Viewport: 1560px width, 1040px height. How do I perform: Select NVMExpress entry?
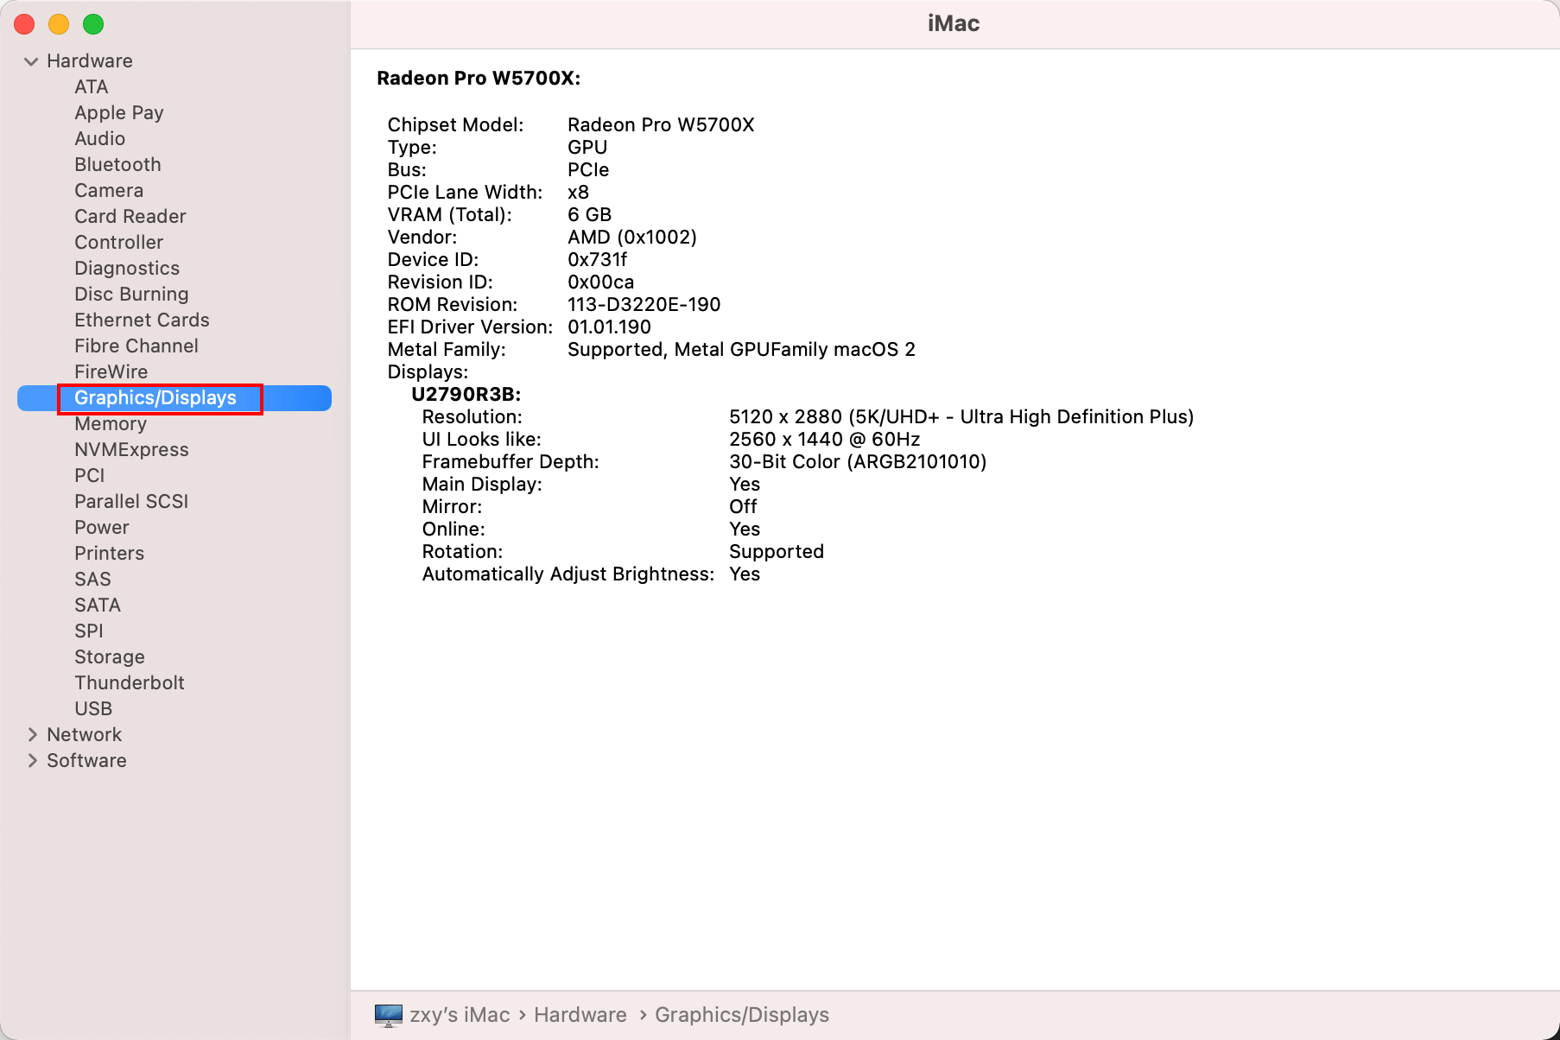click(131, 450)
